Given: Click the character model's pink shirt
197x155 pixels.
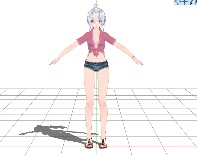Looking at the screenshot, I should 96,42.
